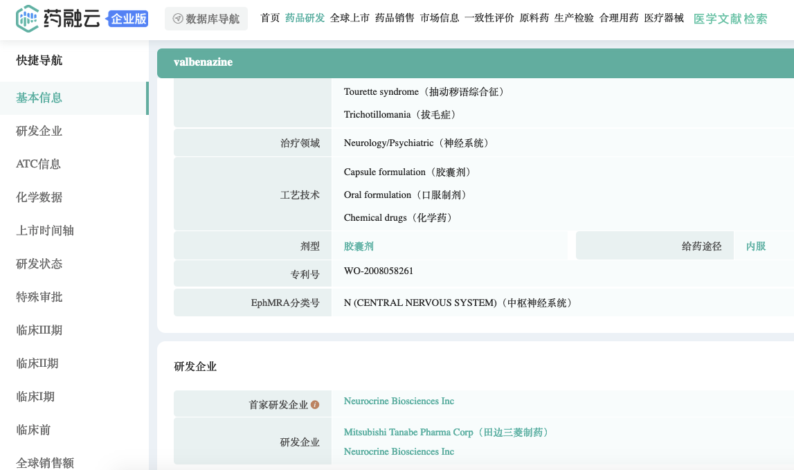This screenshot has width=794, height=470.
Task: Jump to 临床前 in the sidebar
Action: (33, 430)
